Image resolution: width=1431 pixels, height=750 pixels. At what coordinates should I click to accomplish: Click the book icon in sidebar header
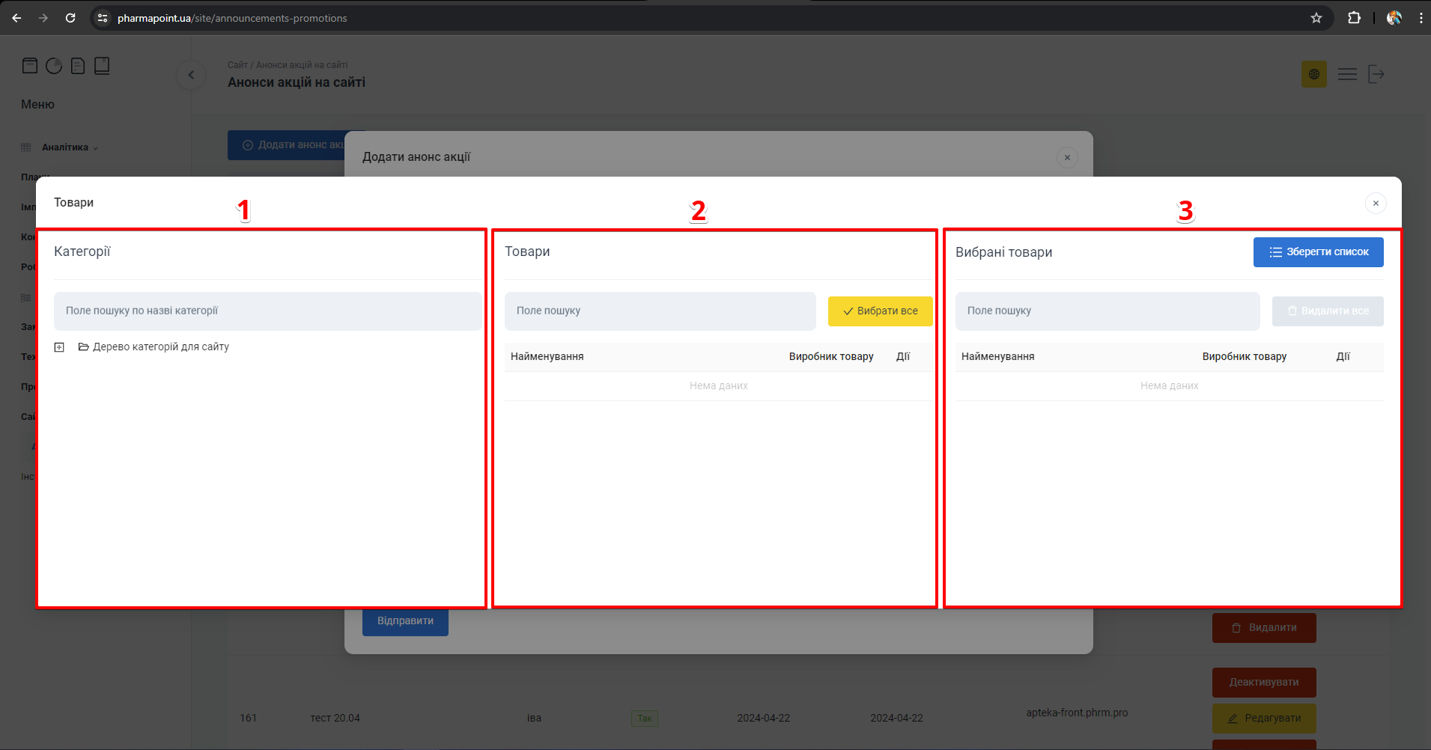pos(102,66)
